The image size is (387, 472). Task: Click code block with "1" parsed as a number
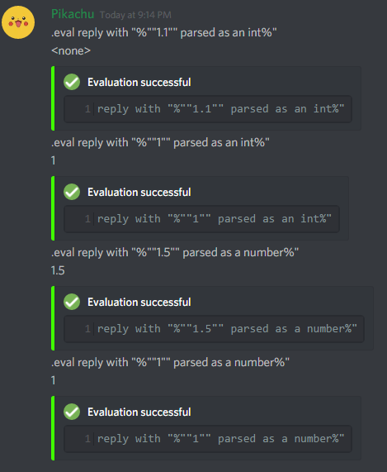(208, 439)
